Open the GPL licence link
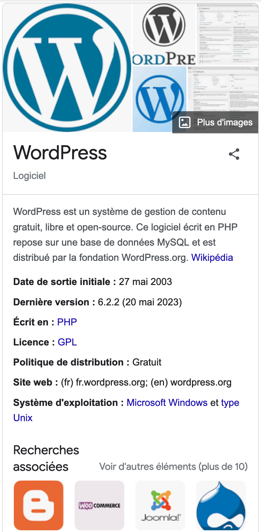The image size is (261, 532). point(67,342)
